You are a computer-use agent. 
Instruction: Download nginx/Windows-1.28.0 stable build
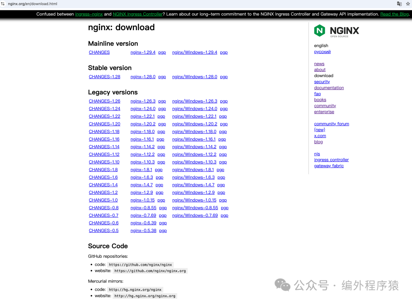click(x=195, y=77)
